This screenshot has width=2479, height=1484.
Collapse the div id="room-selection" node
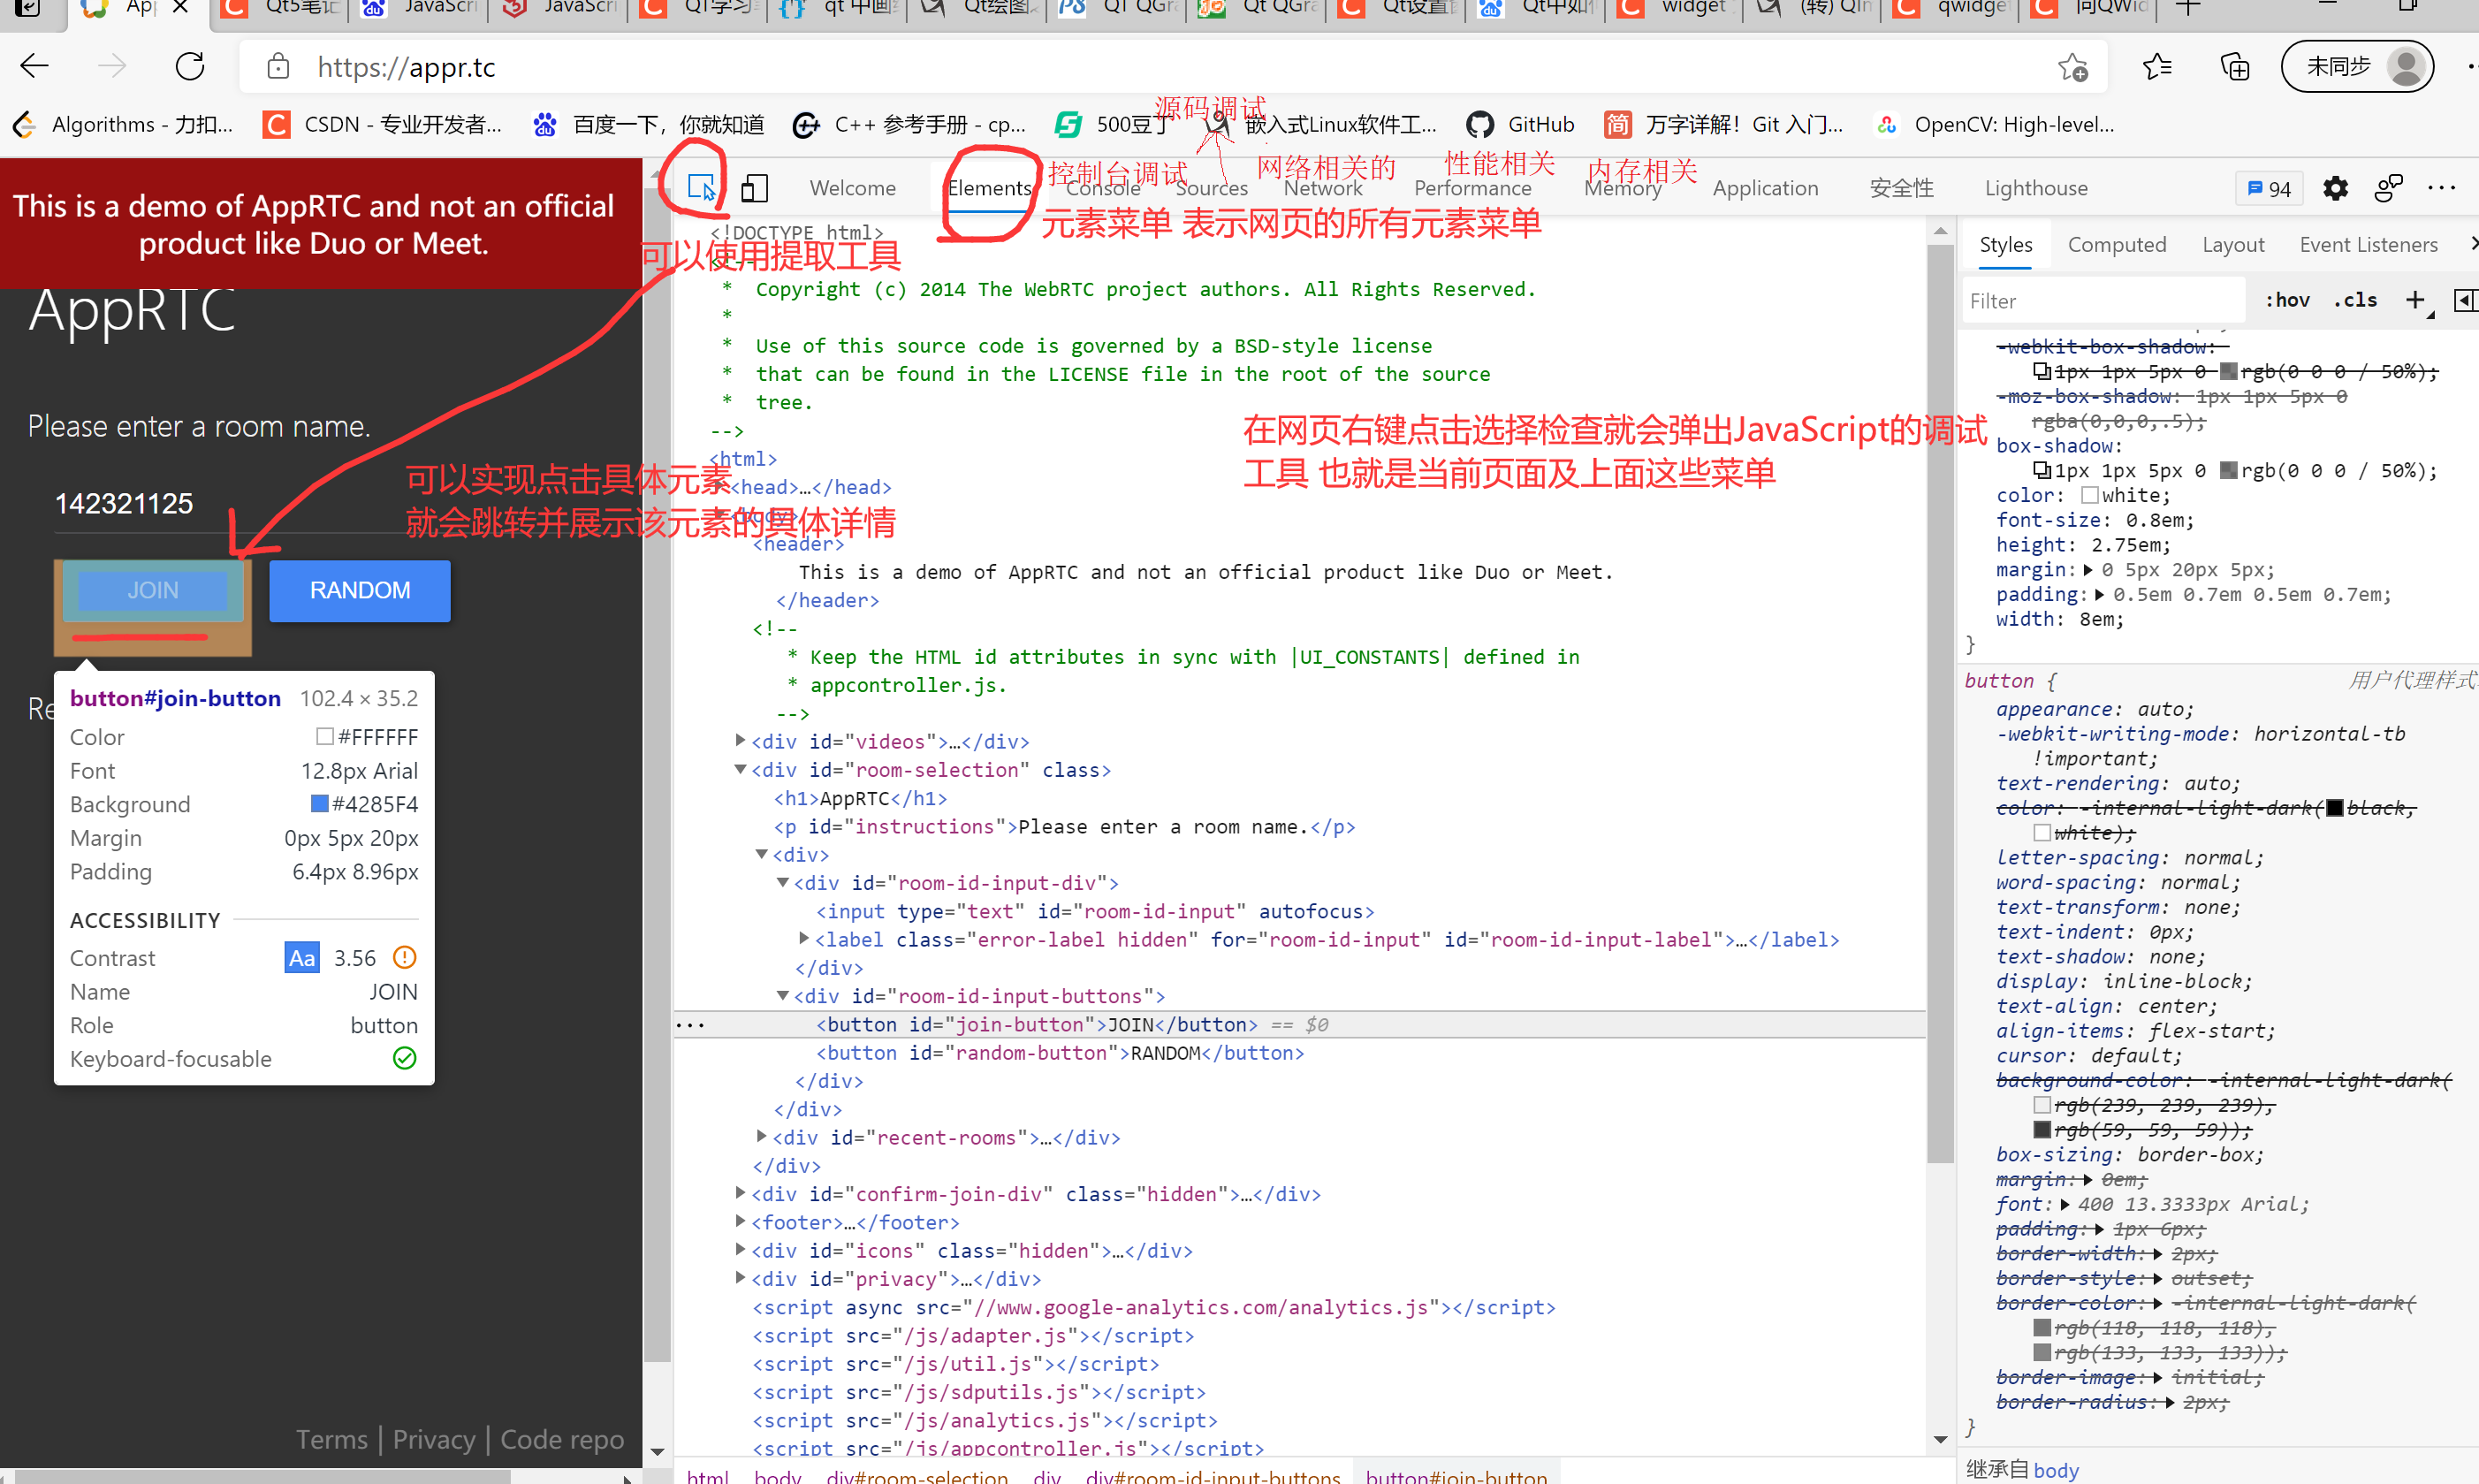[740, 769]
